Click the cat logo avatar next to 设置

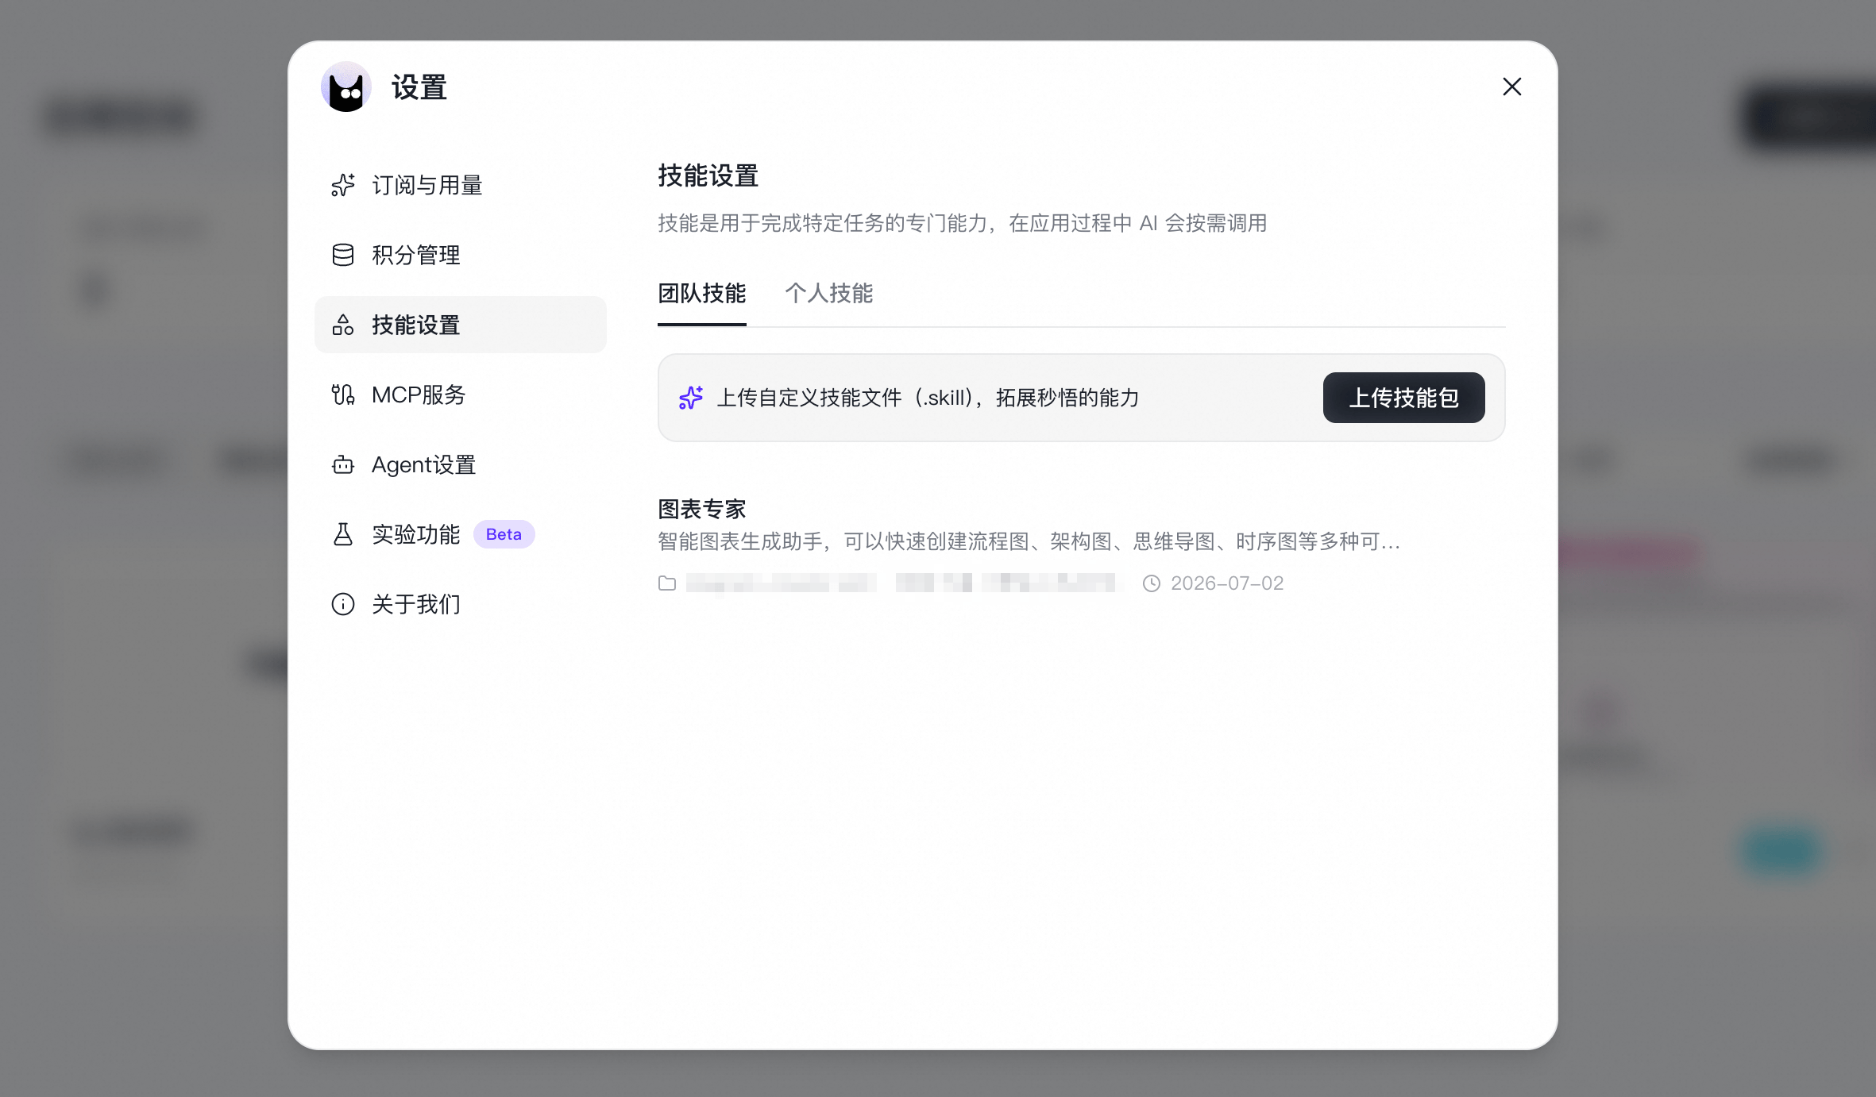[x=346, y=87]
